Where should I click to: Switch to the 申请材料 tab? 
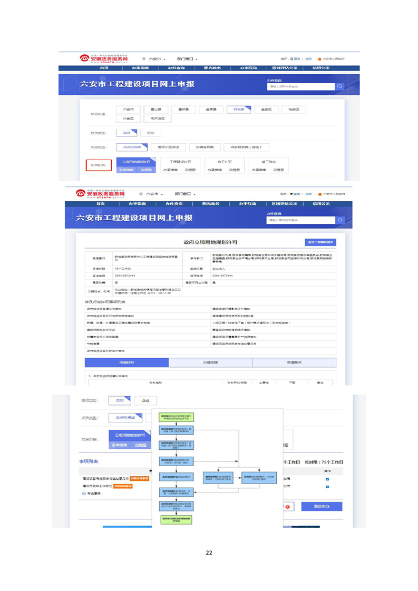[127, 362]
